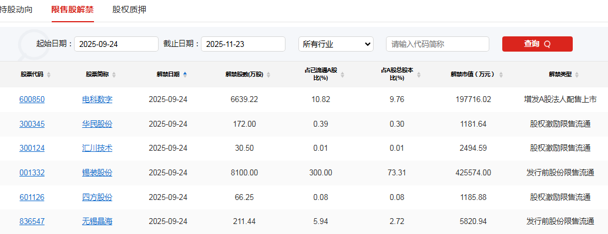Select circulating ratio 10.82
608x234 pixels.
point(321,100)
